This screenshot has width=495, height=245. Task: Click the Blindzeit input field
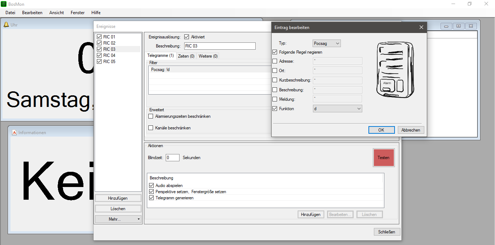(x=172, y=157)
